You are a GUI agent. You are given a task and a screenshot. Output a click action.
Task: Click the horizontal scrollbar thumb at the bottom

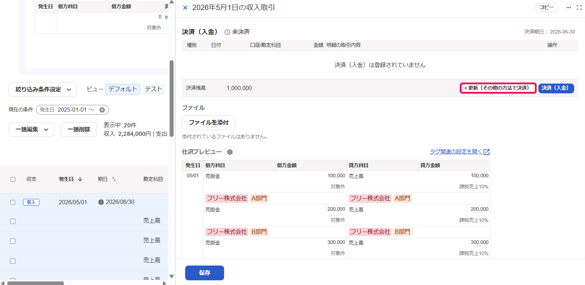coord(35,283)
